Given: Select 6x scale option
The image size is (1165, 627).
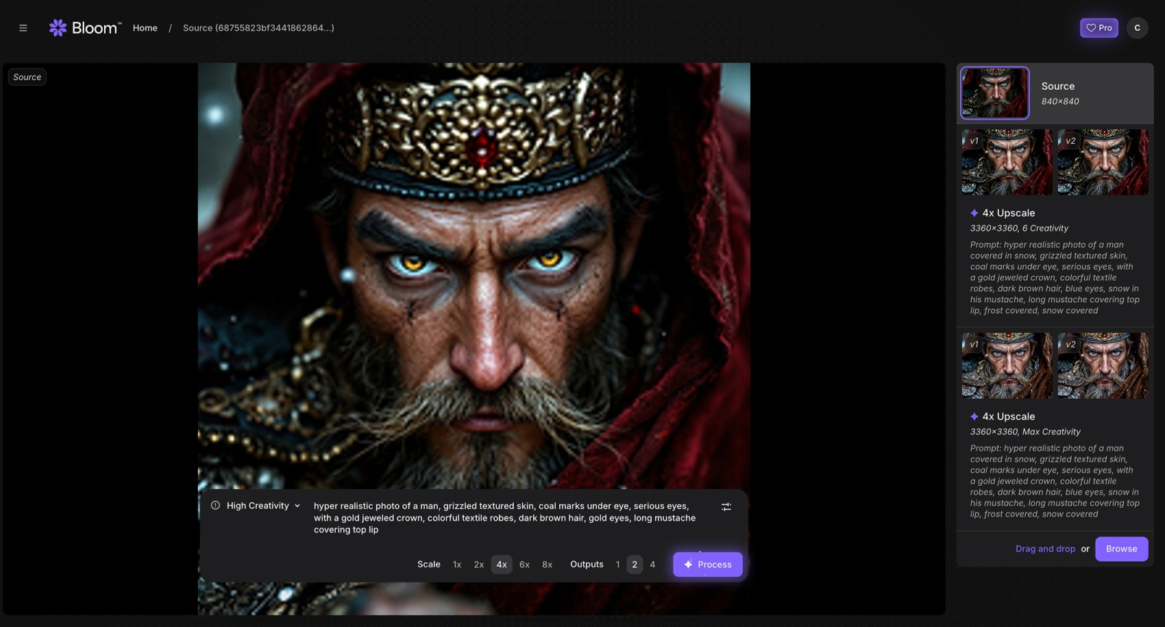Looking at the screenshot, I should [524, 565].
